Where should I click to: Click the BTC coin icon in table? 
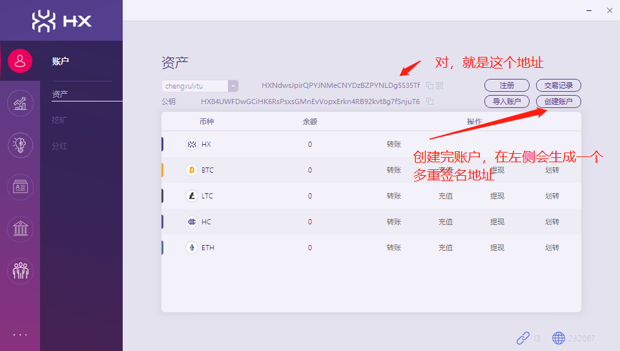point(192,170)
